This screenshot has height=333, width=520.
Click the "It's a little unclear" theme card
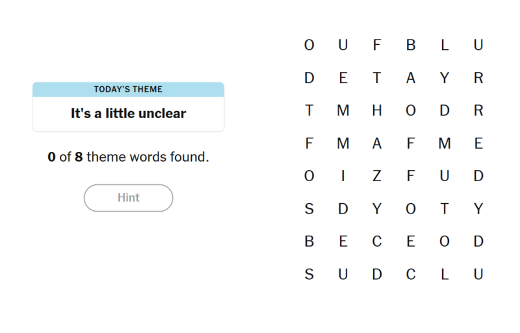point(128,114)
